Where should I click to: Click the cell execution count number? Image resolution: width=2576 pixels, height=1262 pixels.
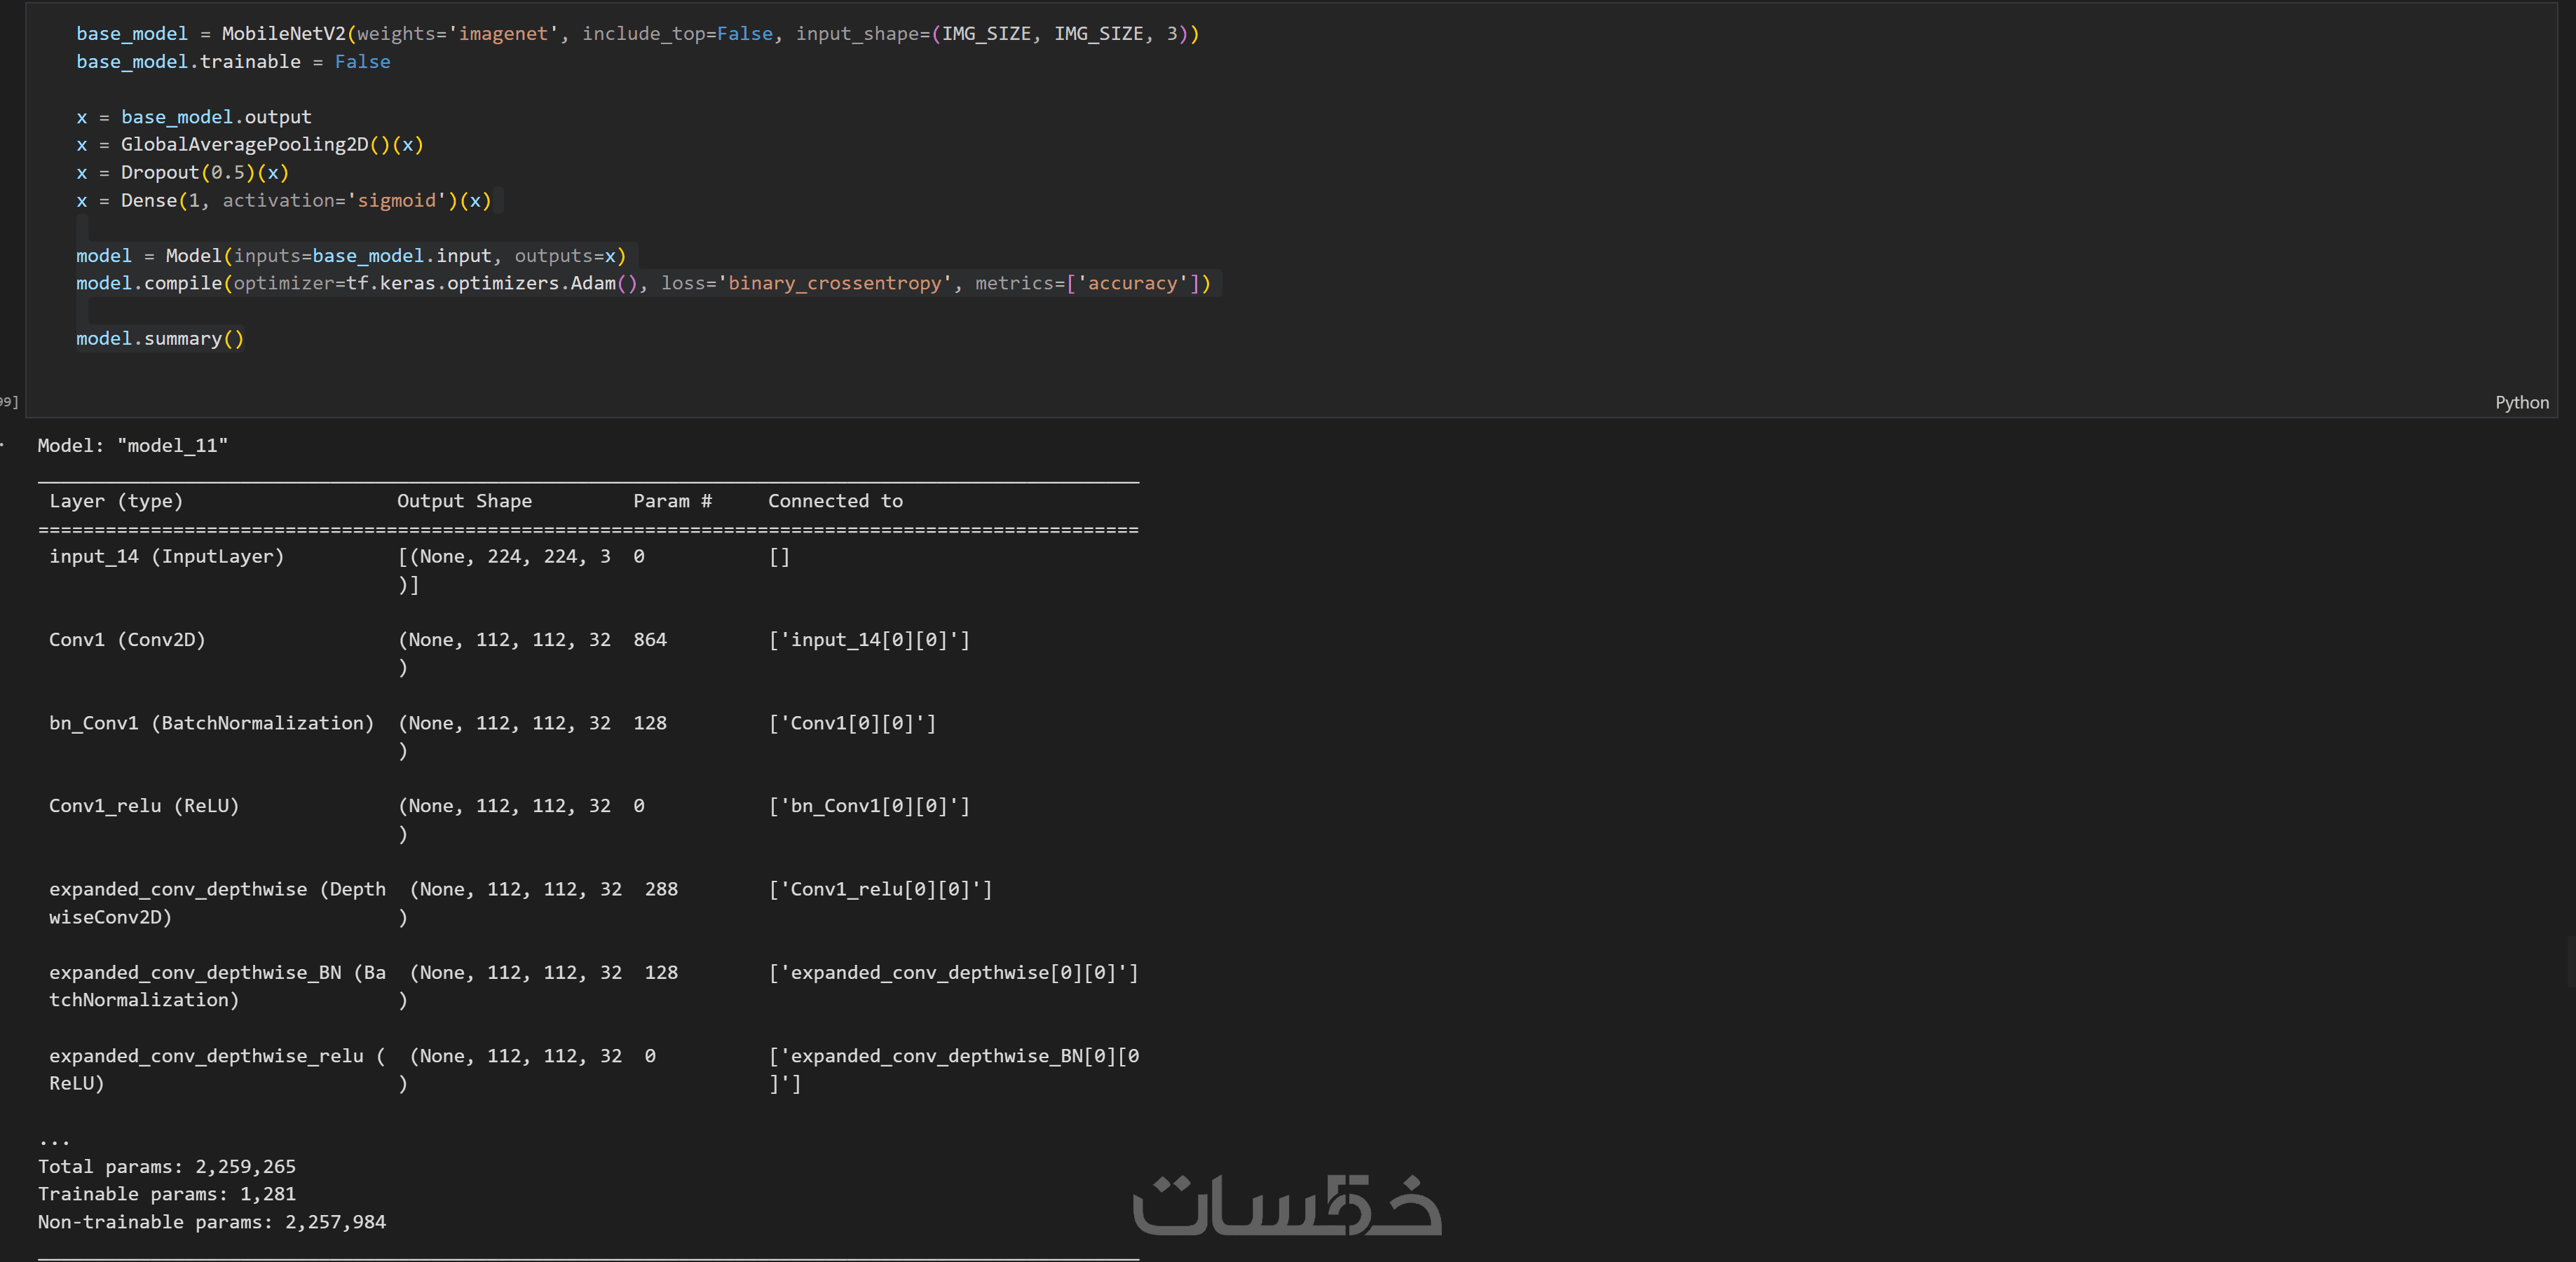8,402
